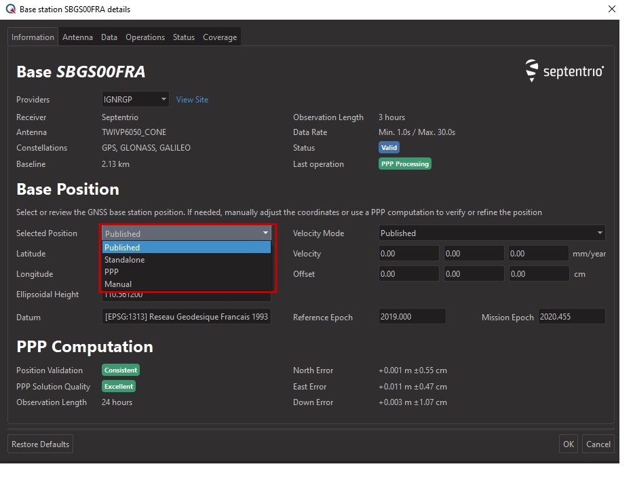Collapse the Selected Position dropdown

pyautogui.click(x=187, y=233)
